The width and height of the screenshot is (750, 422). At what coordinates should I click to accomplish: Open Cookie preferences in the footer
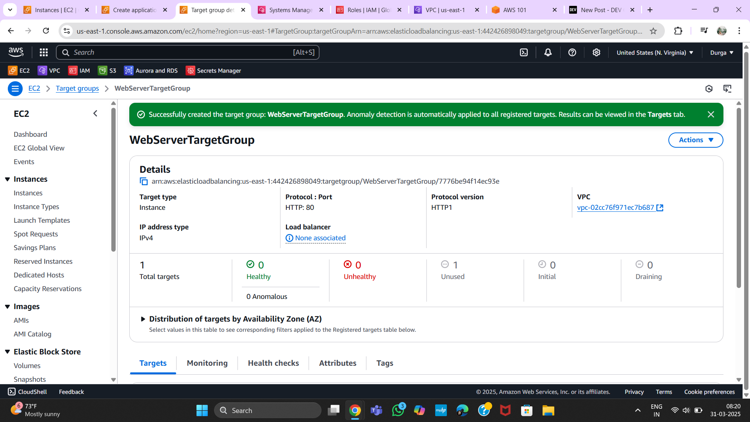point(709,392)
